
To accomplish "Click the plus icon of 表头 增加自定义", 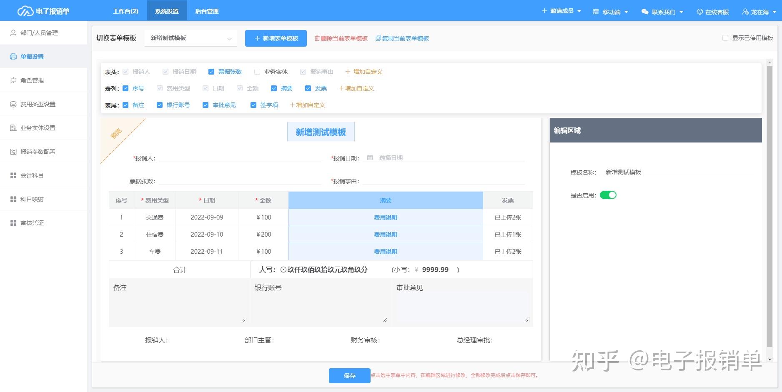I will (348, 72).
